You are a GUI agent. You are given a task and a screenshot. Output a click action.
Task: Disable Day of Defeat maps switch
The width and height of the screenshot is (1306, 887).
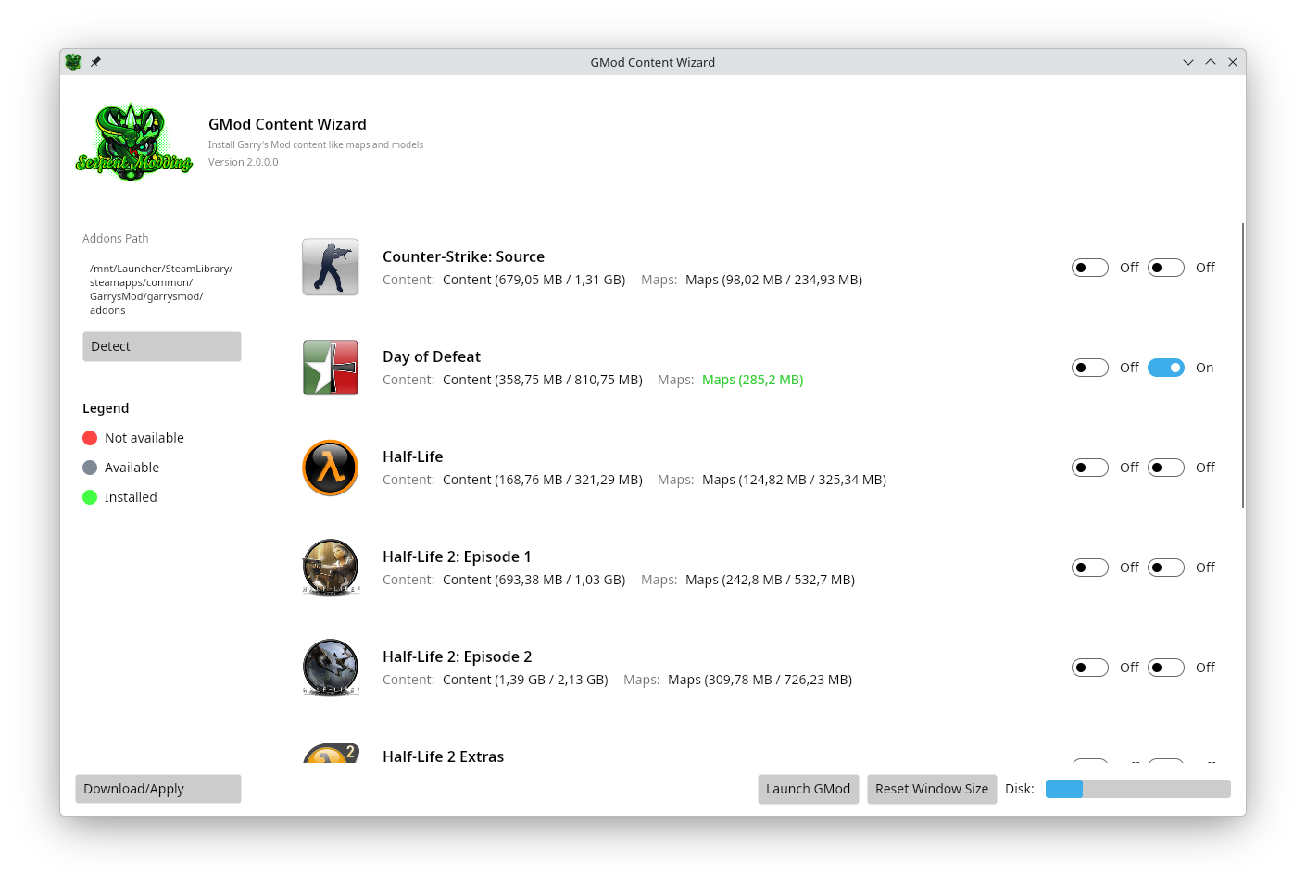click(x=1166, y=368)
